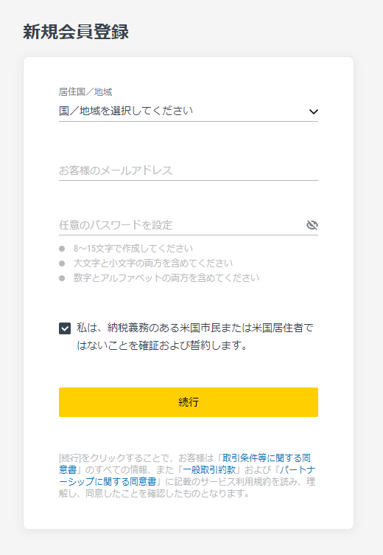Click the 新規会員登録 page heading
Image resolution: width=383 pixels, height=555 pixels.
76,32
